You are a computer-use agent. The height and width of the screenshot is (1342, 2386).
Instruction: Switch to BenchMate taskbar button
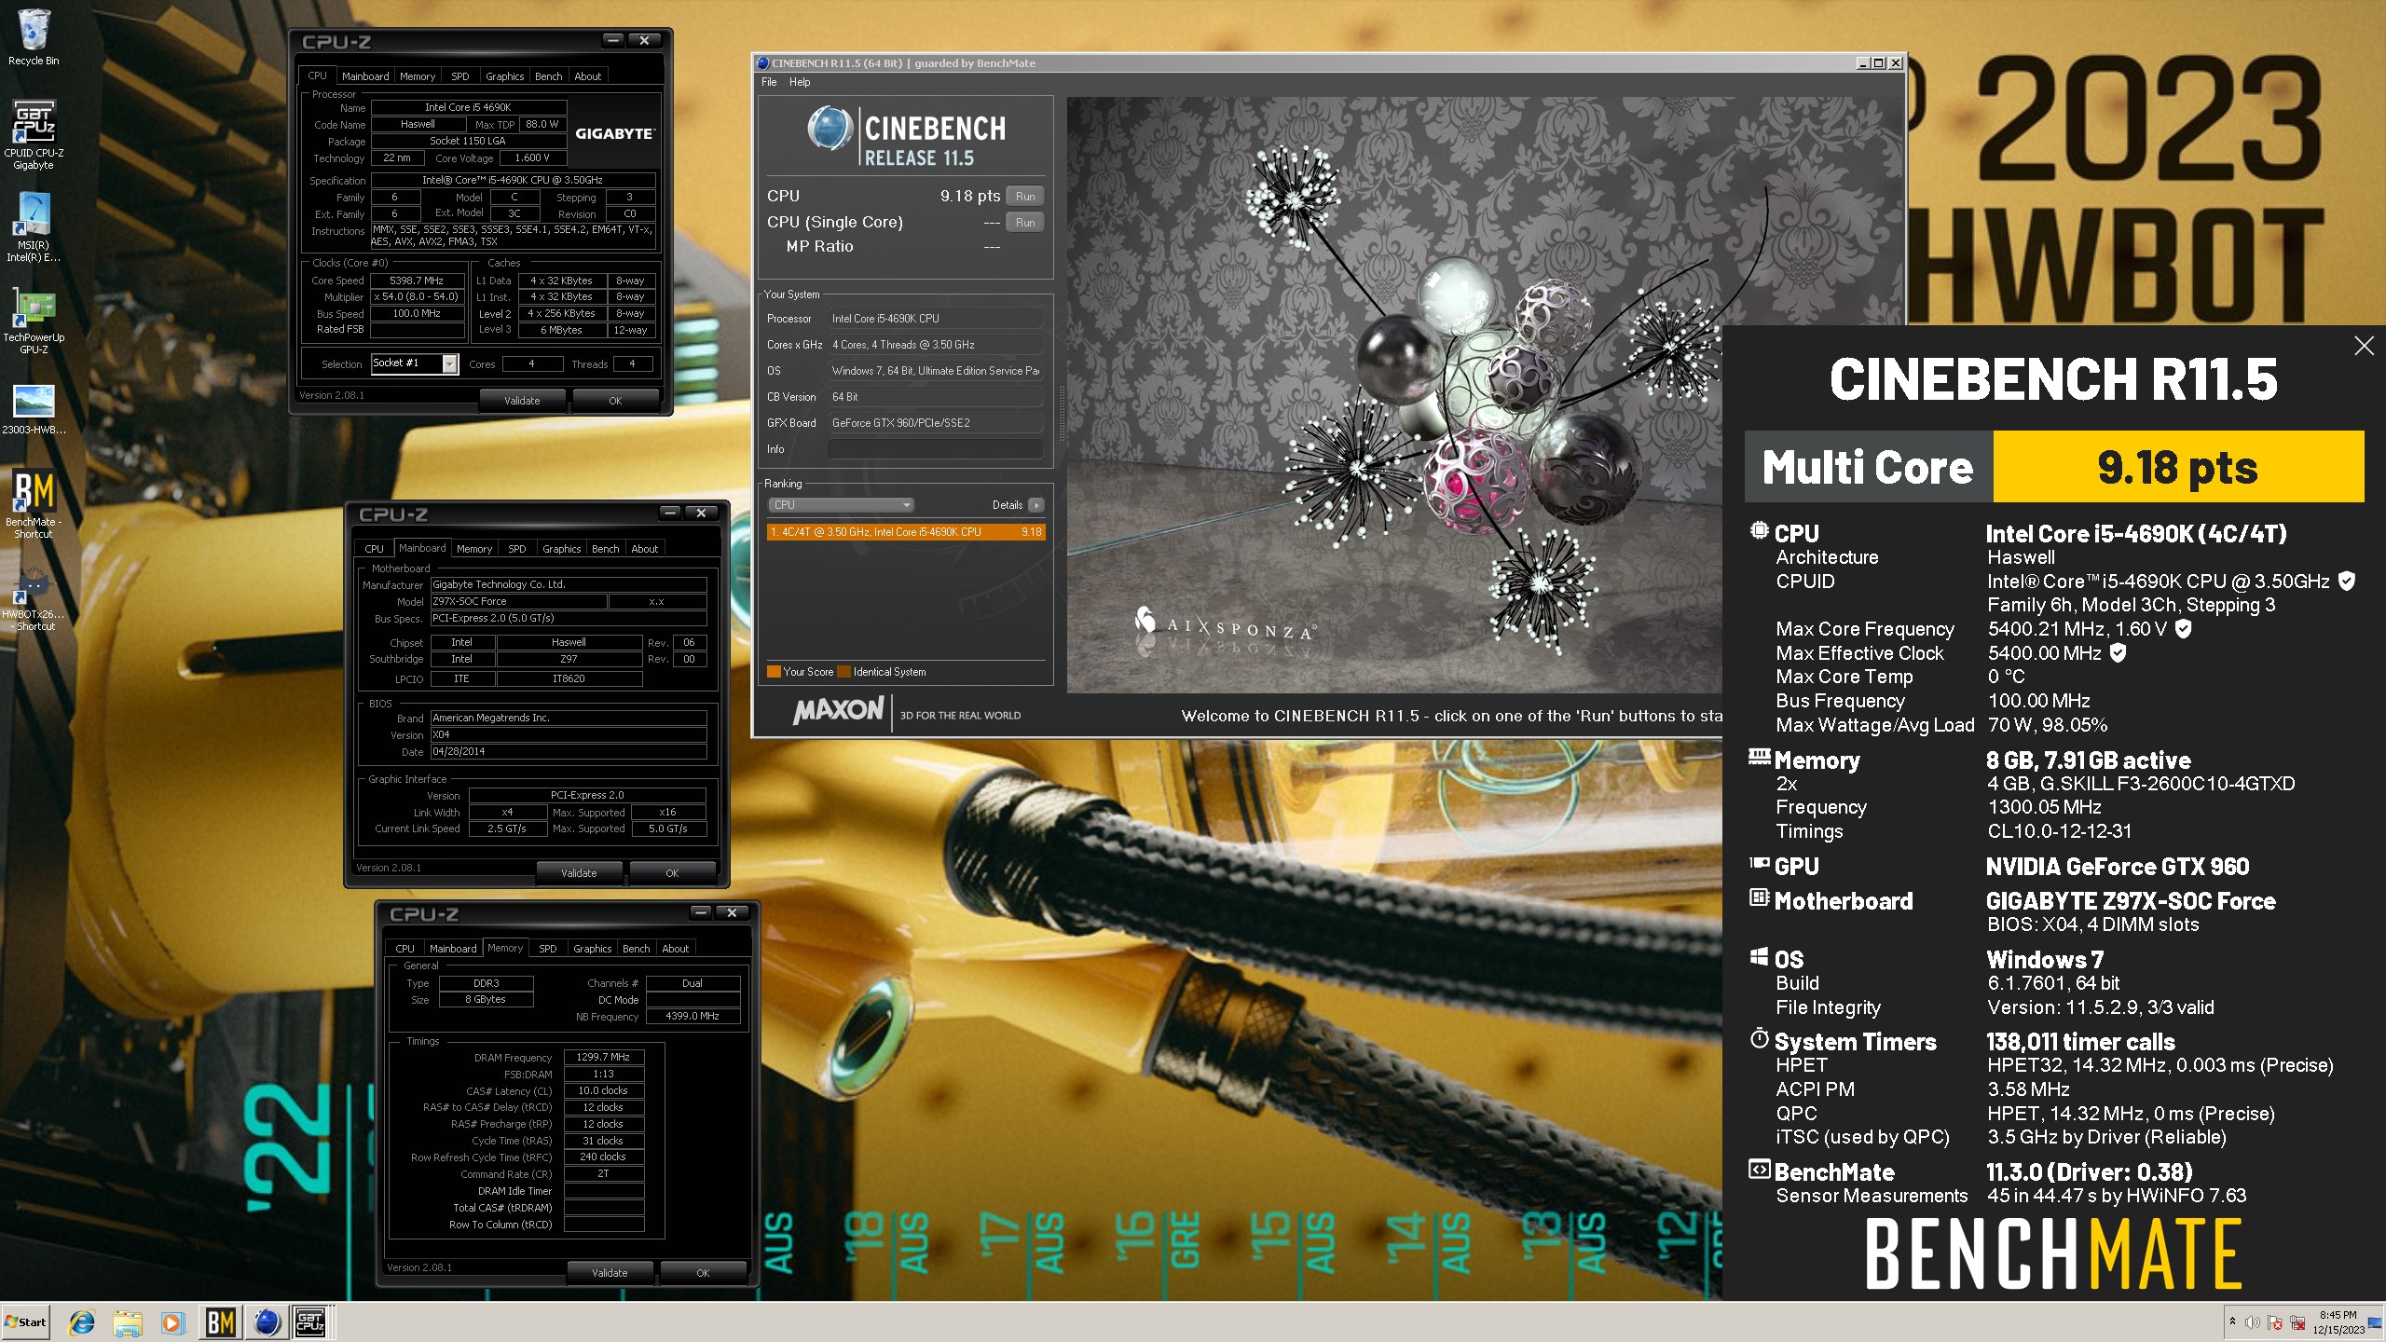(x=220, y=1321)
